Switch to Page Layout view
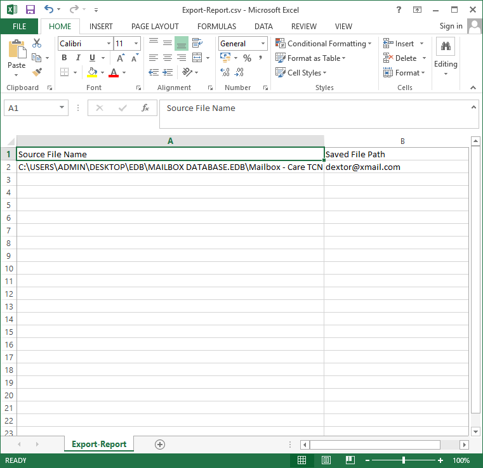The width and height of the screenshot is (483, 468). [x=326, y=460]
